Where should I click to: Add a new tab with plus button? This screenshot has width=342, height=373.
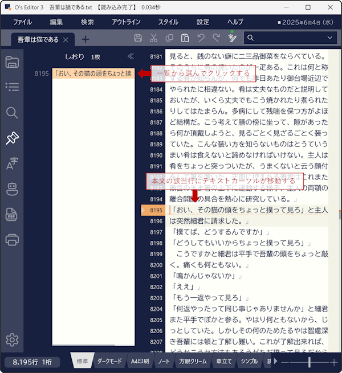85,39
